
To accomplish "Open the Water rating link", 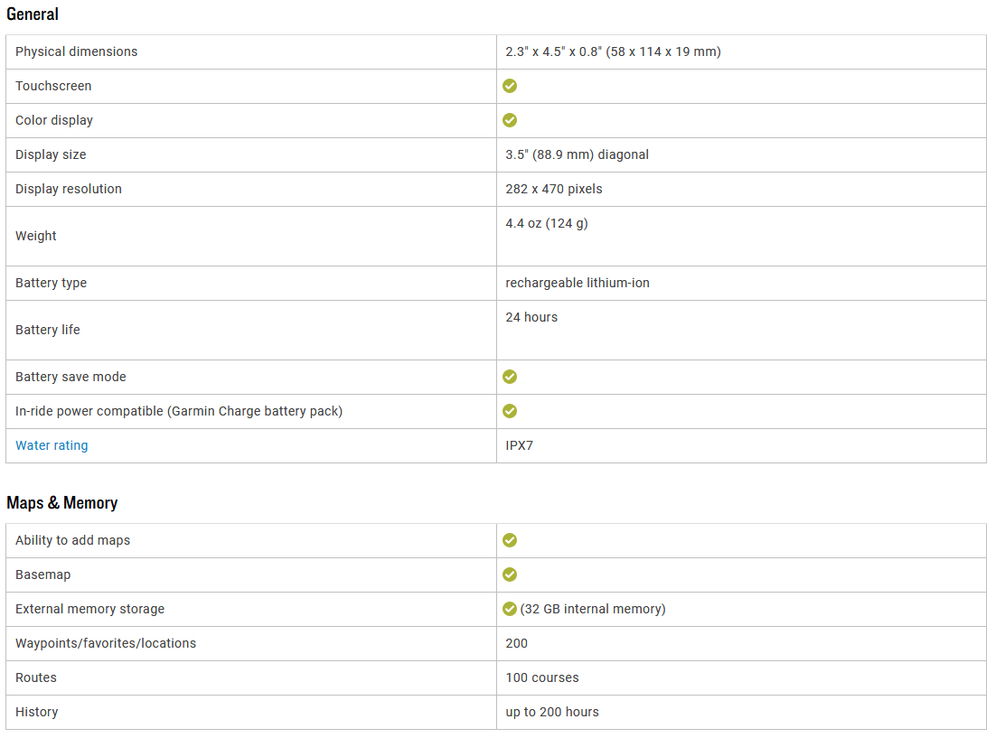I will [52, 445].
